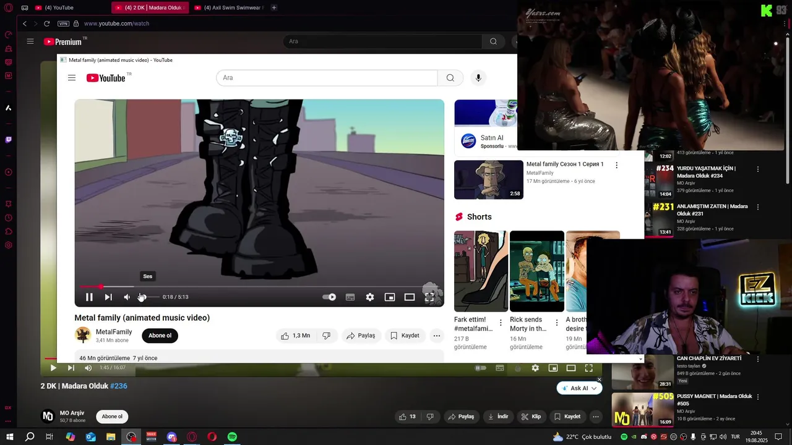792x445 pixels.
Task: Open hamburger menu in Metal family popup window
Action: click(x=72, y=78)
